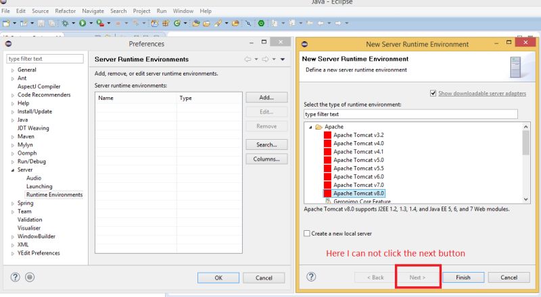Enable Create a new local server checkbox
The image size is (541, 297).
[x=307, y=234]
